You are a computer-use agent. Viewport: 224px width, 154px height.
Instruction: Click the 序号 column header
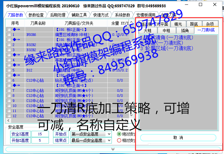(x=15, y=23)
